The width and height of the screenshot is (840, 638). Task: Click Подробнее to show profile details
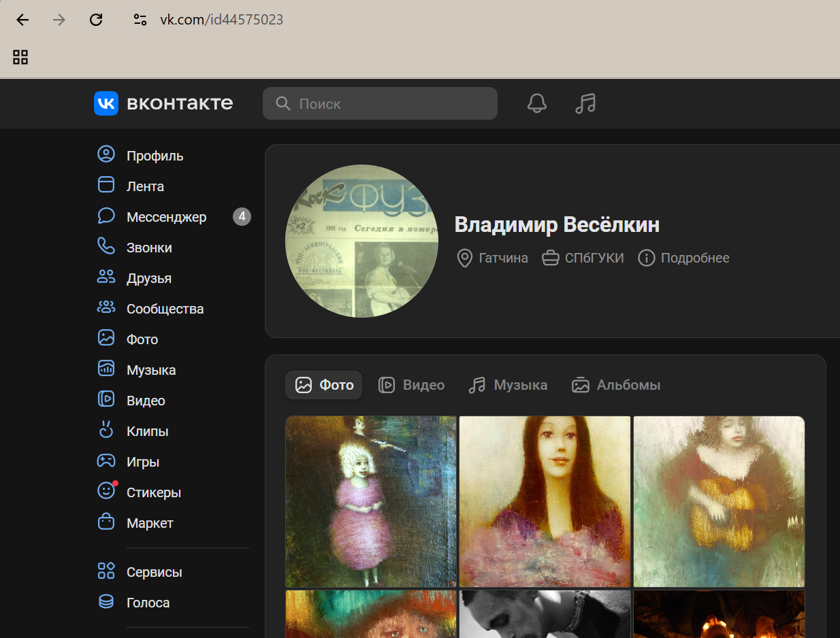[x=684, y=258]
